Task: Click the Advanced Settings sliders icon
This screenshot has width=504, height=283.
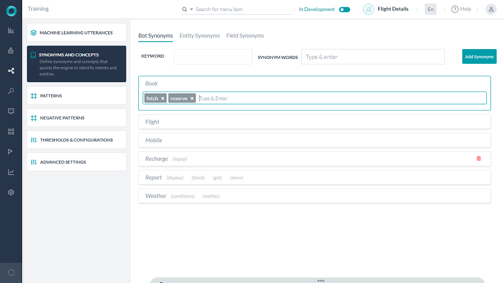Action: (34, 162)
